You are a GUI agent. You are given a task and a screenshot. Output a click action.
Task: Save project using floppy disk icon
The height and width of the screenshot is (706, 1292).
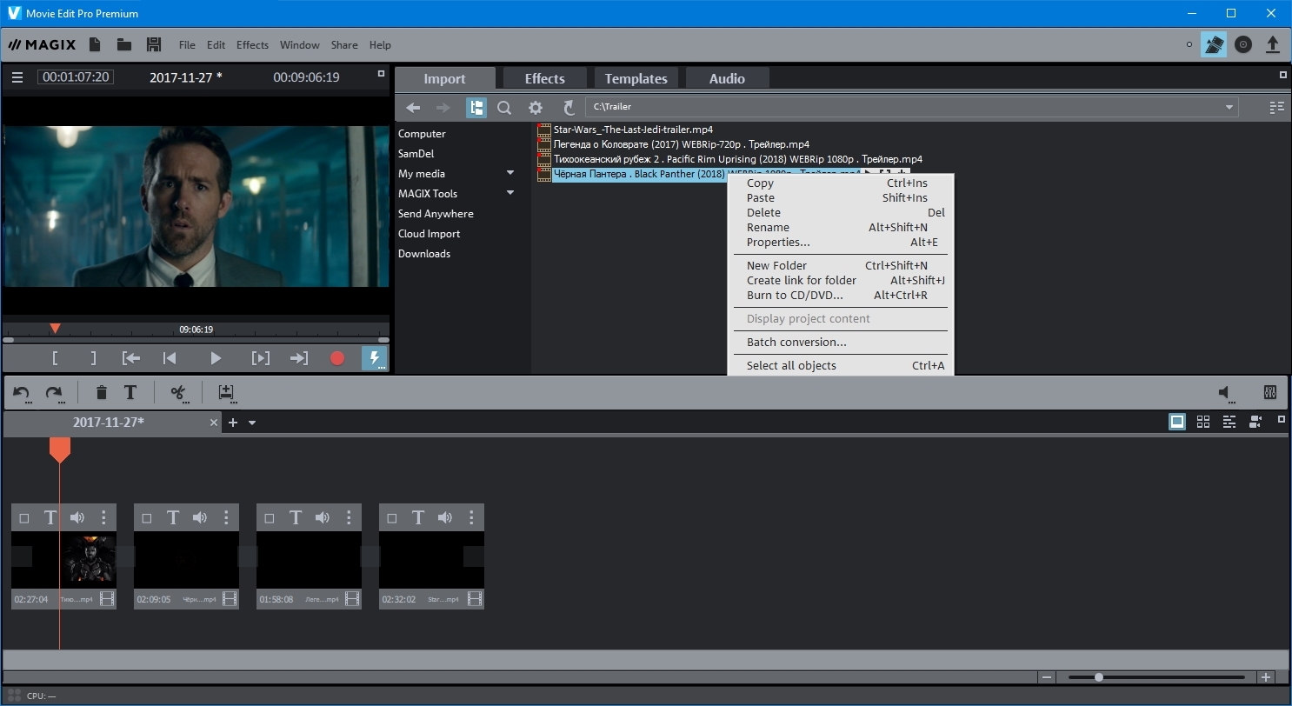tap(154, 44)
